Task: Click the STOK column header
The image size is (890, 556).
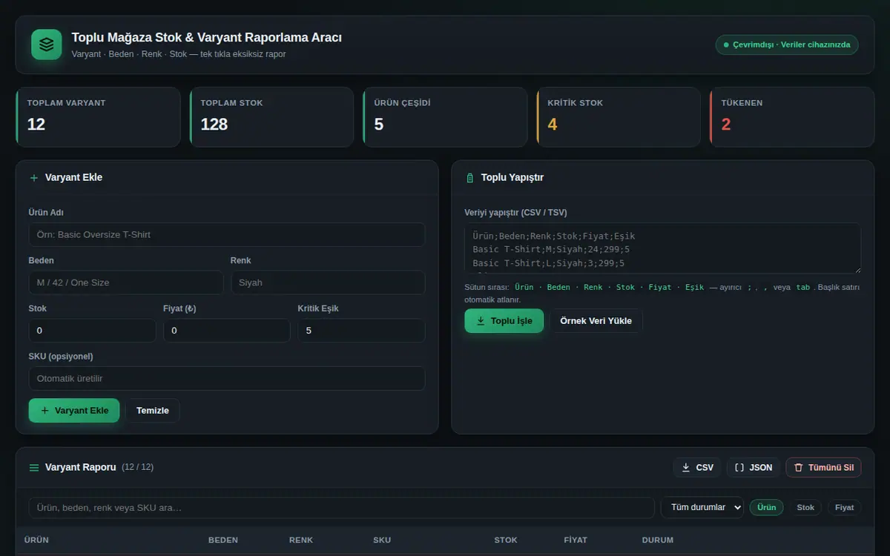Action: pos(506,540)
